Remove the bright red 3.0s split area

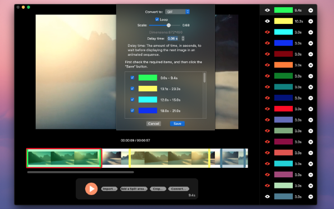pos(311,109)
